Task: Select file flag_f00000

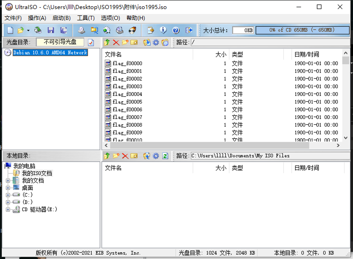Action: tap(127, 64)
